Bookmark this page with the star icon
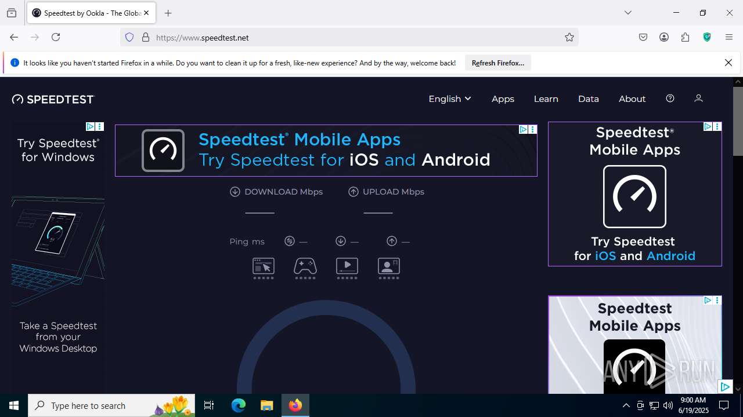The height and width of the screenshot is (417, 743). pos(569,37)
